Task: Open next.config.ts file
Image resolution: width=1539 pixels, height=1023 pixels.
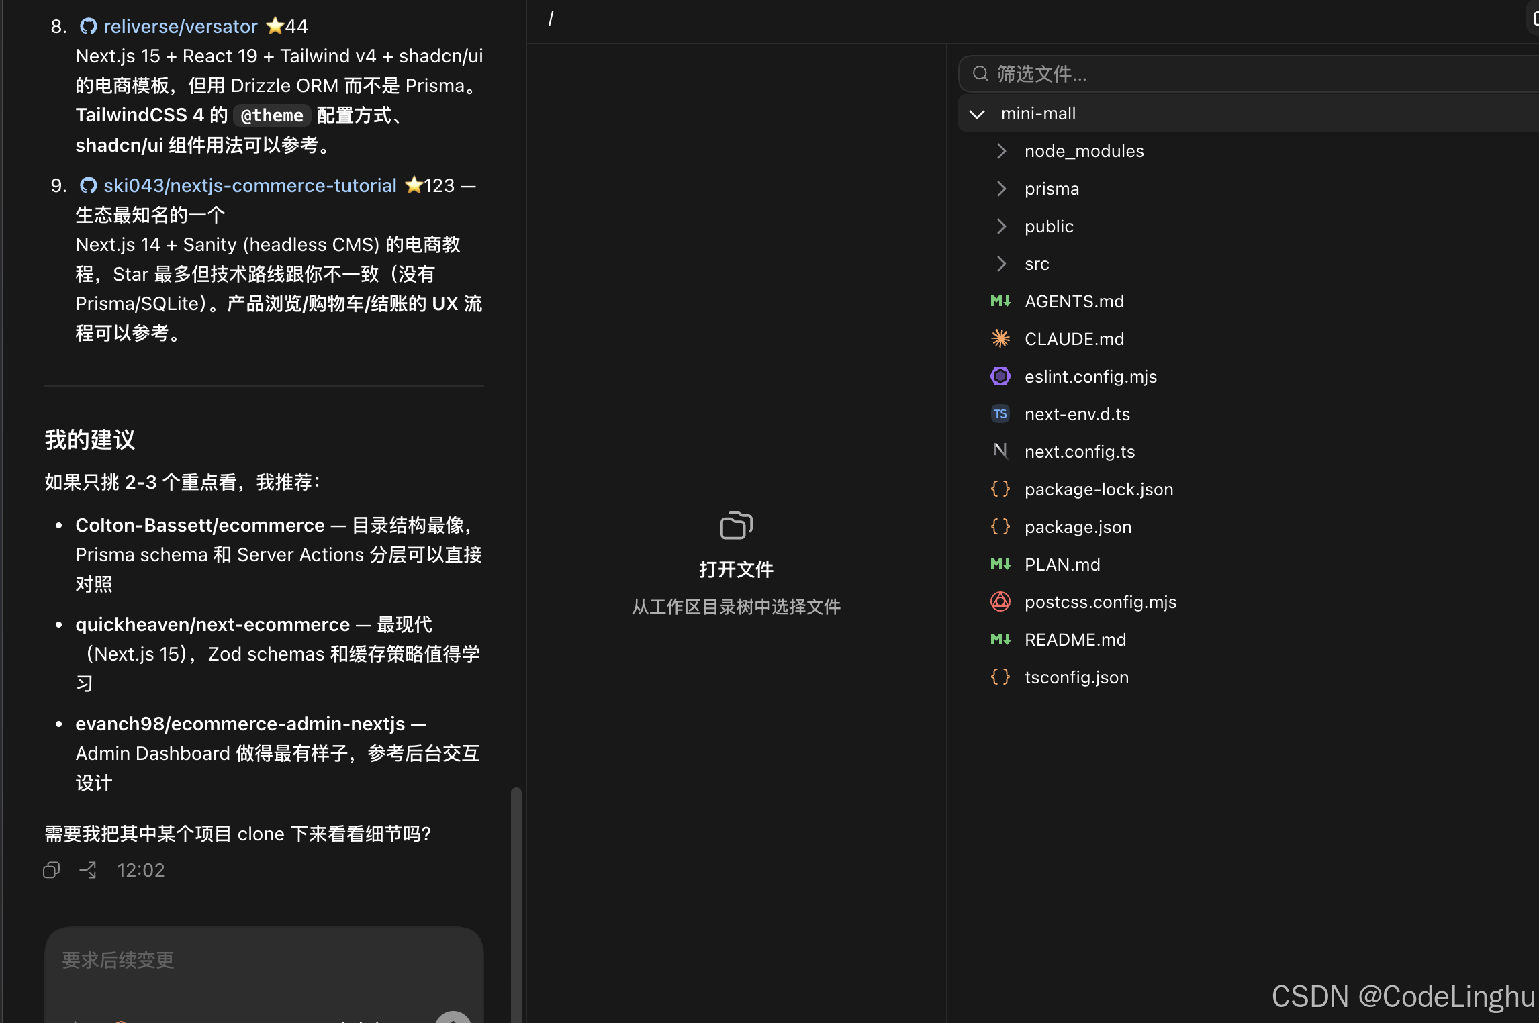Action: (x=1080, y=452)
